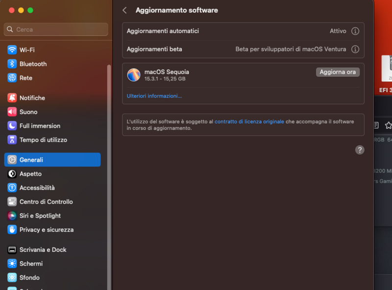
Task: Select the Privacy e sicurezza hand icon
Action: [x=11, y=229]
